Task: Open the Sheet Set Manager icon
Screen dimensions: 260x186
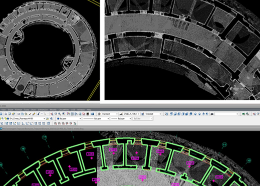Action: tap(80, 114)
